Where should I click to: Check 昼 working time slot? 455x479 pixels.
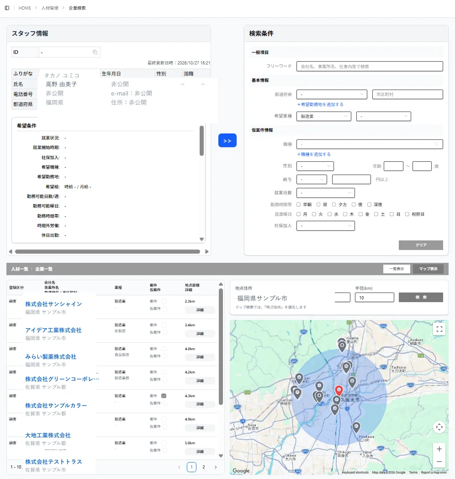click(318, 204)
